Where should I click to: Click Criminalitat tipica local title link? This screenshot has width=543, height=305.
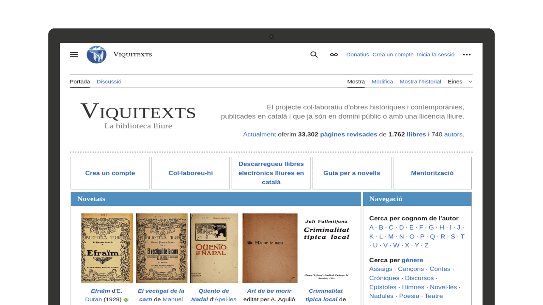(324, 295)
